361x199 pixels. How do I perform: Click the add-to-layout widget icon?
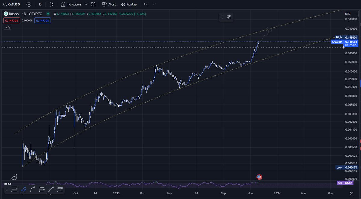click(229, 17)
